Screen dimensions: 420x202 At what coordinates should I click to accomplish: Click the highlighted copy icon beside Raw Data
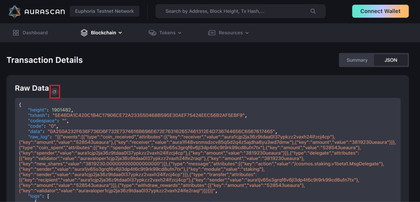click(55, 92)
